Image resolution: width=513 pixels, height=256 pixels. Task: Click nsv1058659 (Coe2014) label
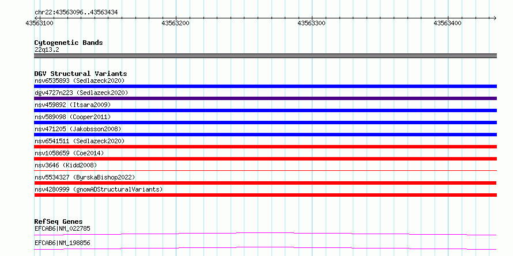pyautogui.click(x=69, y=153)
